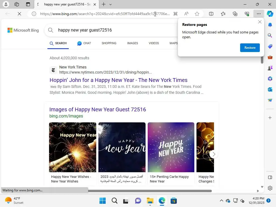The width and height of the screenshot is (276, 207).
Task: Open sidebar Drop paper plane icon
Action: (x=270, y=100)
